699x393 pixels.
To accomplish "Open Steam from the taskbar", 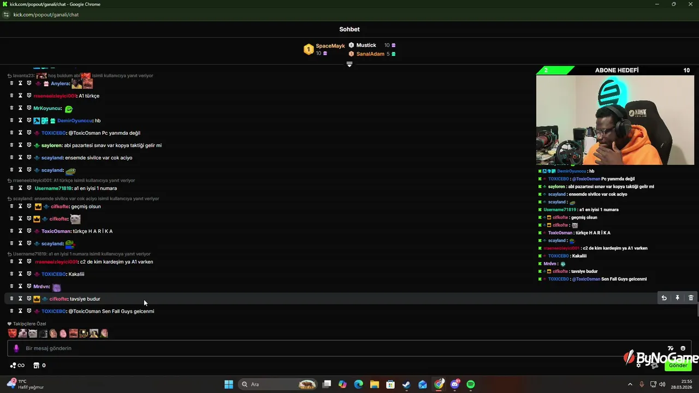I will 406,384.
